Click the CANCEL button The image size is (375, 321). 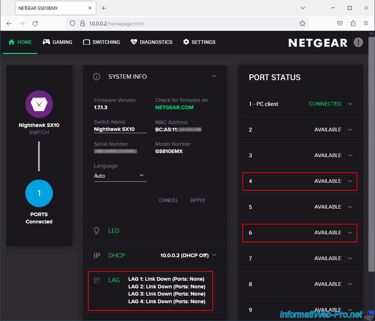coord(168,200)
